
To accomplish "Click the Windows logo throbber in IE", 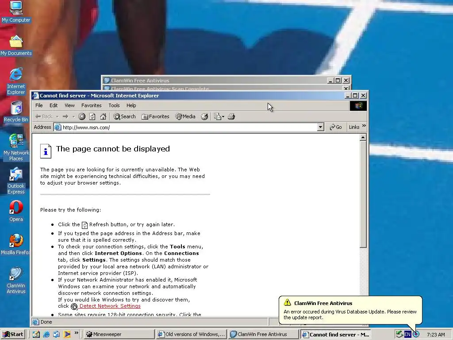I will click(358, 106).
